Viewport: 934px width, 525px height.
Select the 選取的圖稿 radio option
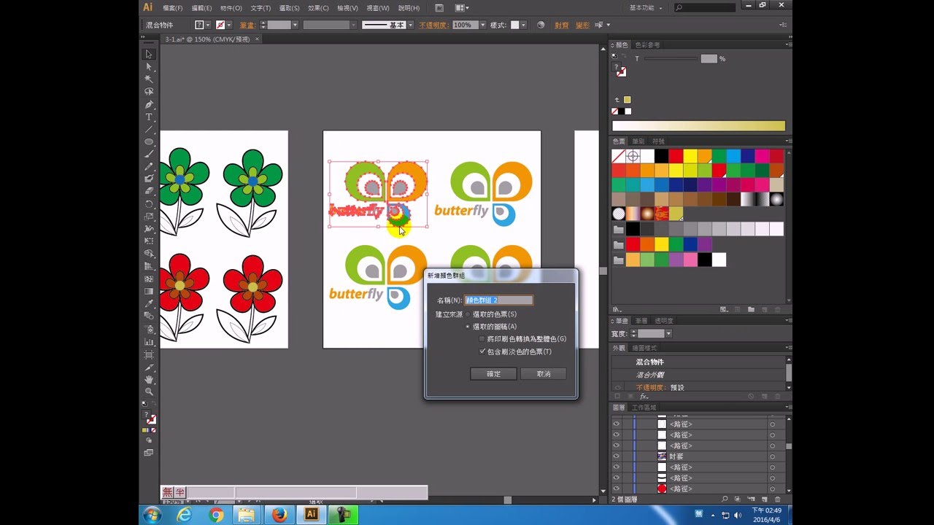click(x=468, y=327)
